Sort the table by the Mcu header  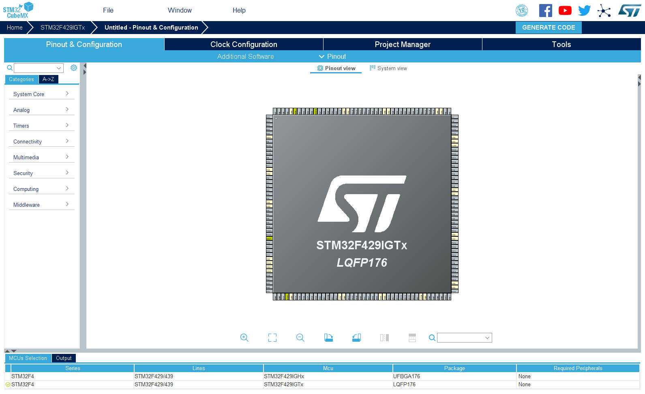point(328,368)
